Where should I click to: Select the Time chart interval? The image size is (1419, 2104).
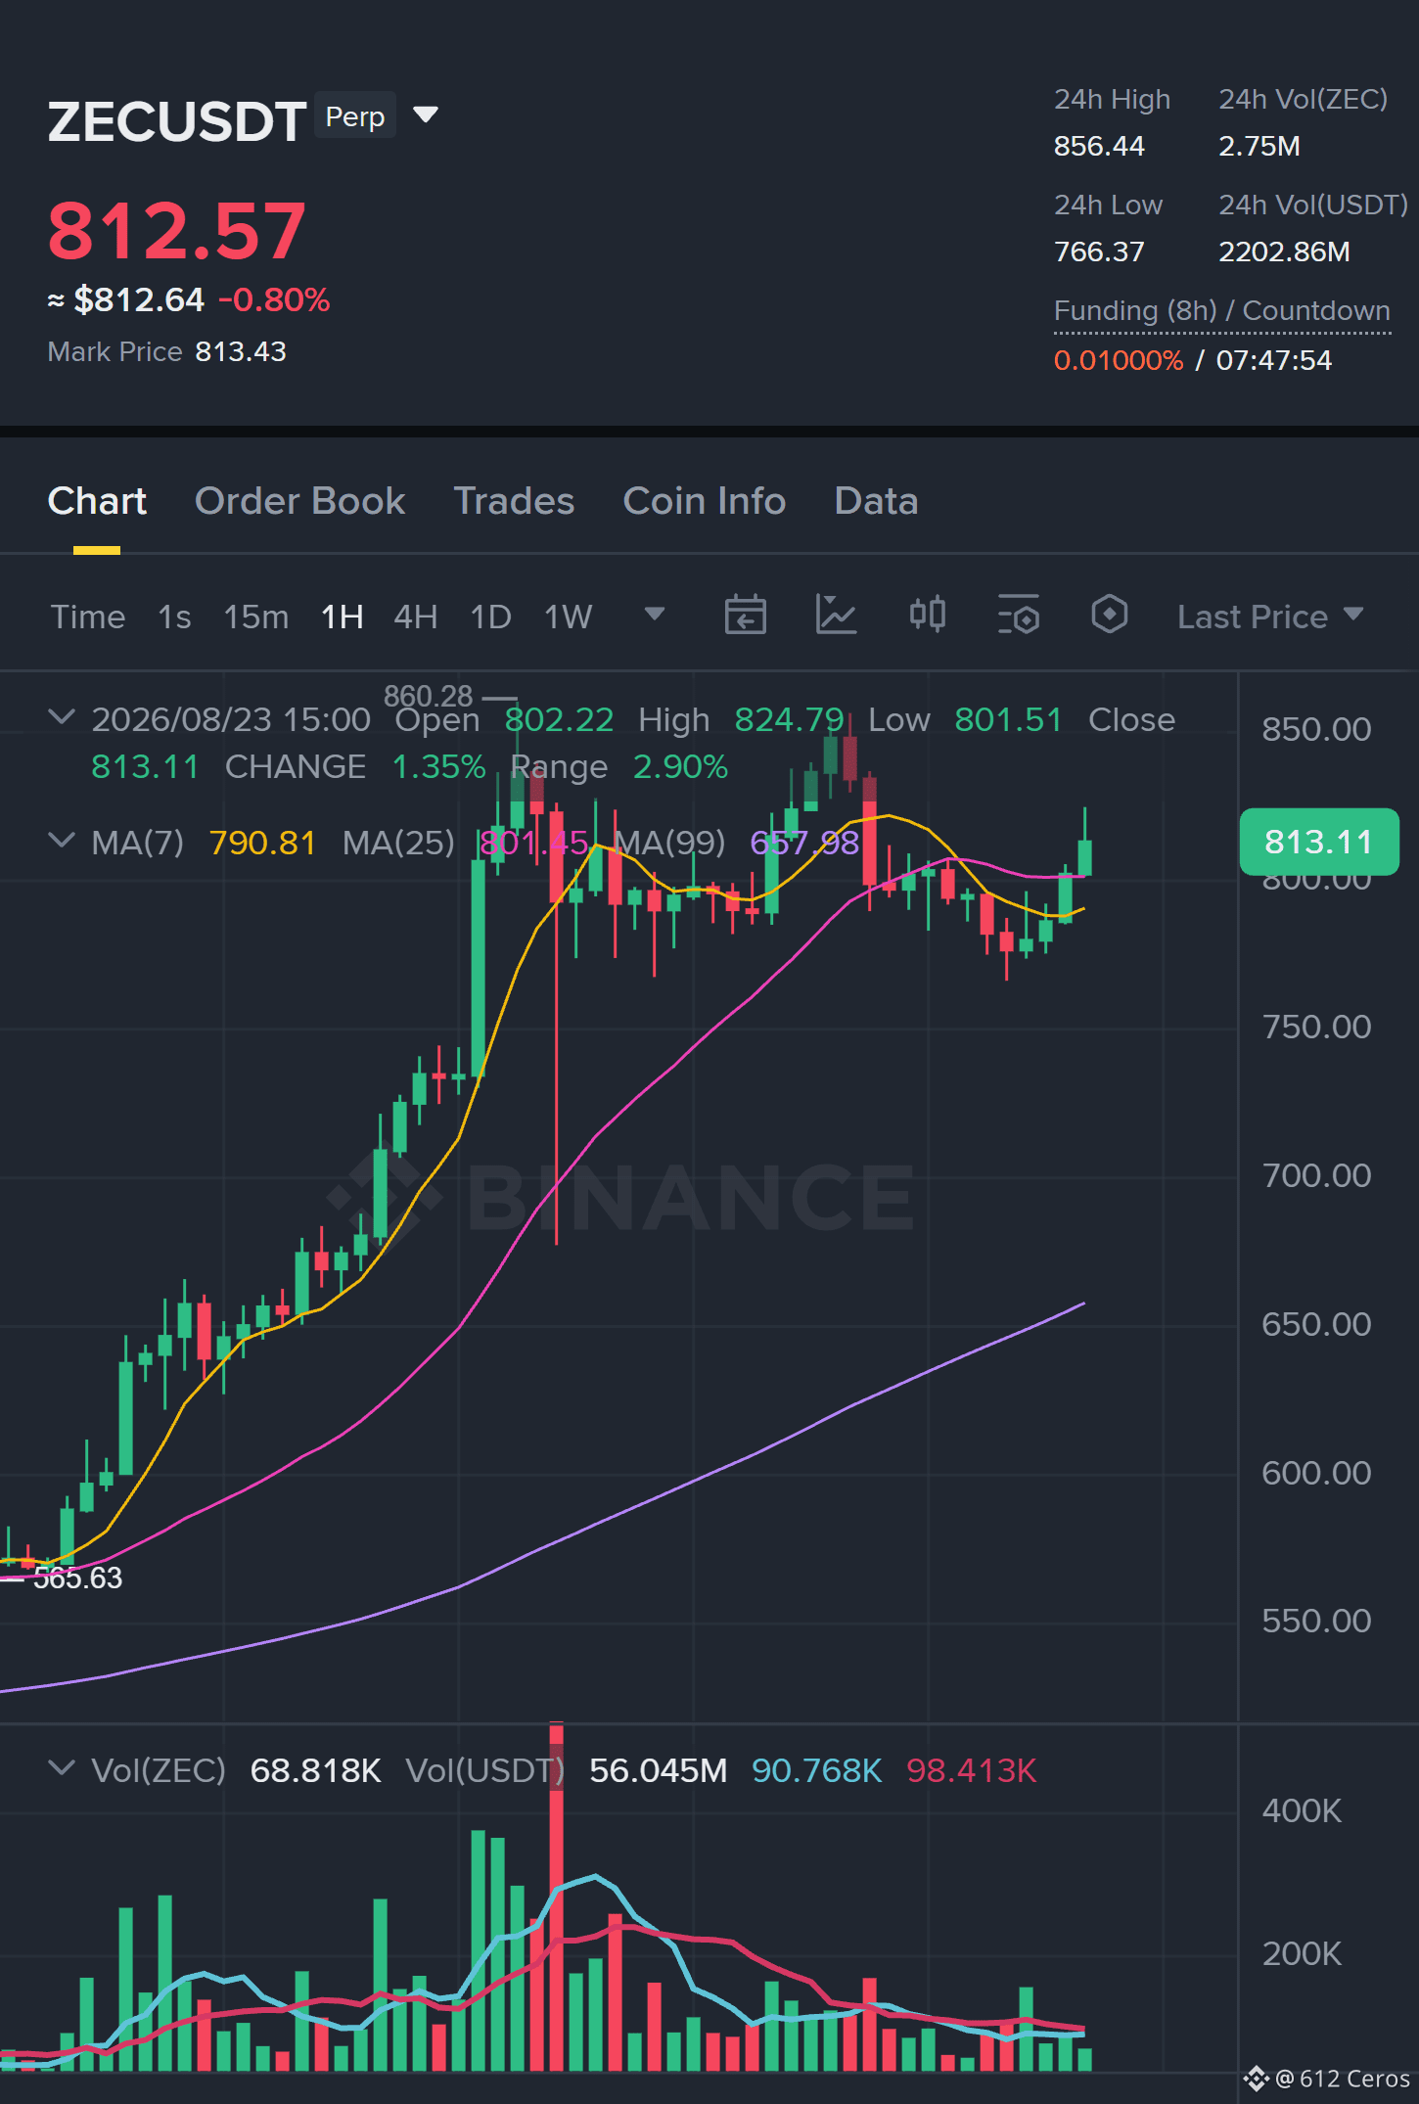88,617
